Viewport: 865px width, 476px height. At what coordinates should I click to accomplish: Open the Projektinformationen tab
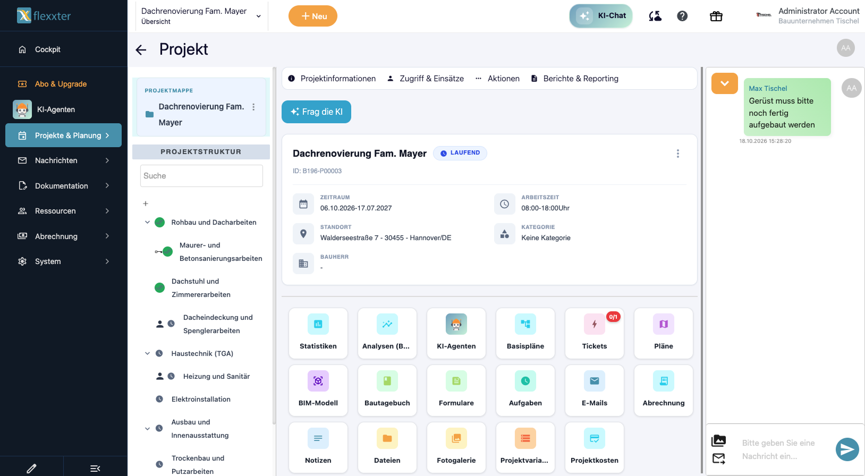coord(332,79)
